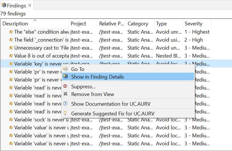Viewport: 232px width, 151px height.
Task: Select the "else" condition finding row
Action: pyautogui.click(x=116, y=32)
